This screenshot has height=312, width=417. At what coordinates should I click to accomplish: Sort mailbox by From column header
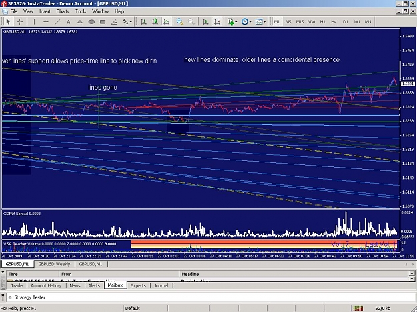pos(119,274)
